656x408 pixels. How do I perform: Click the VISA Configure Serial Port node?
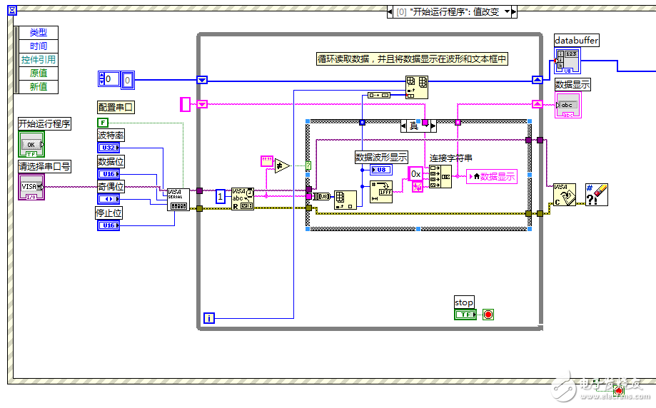pos(178,200)
